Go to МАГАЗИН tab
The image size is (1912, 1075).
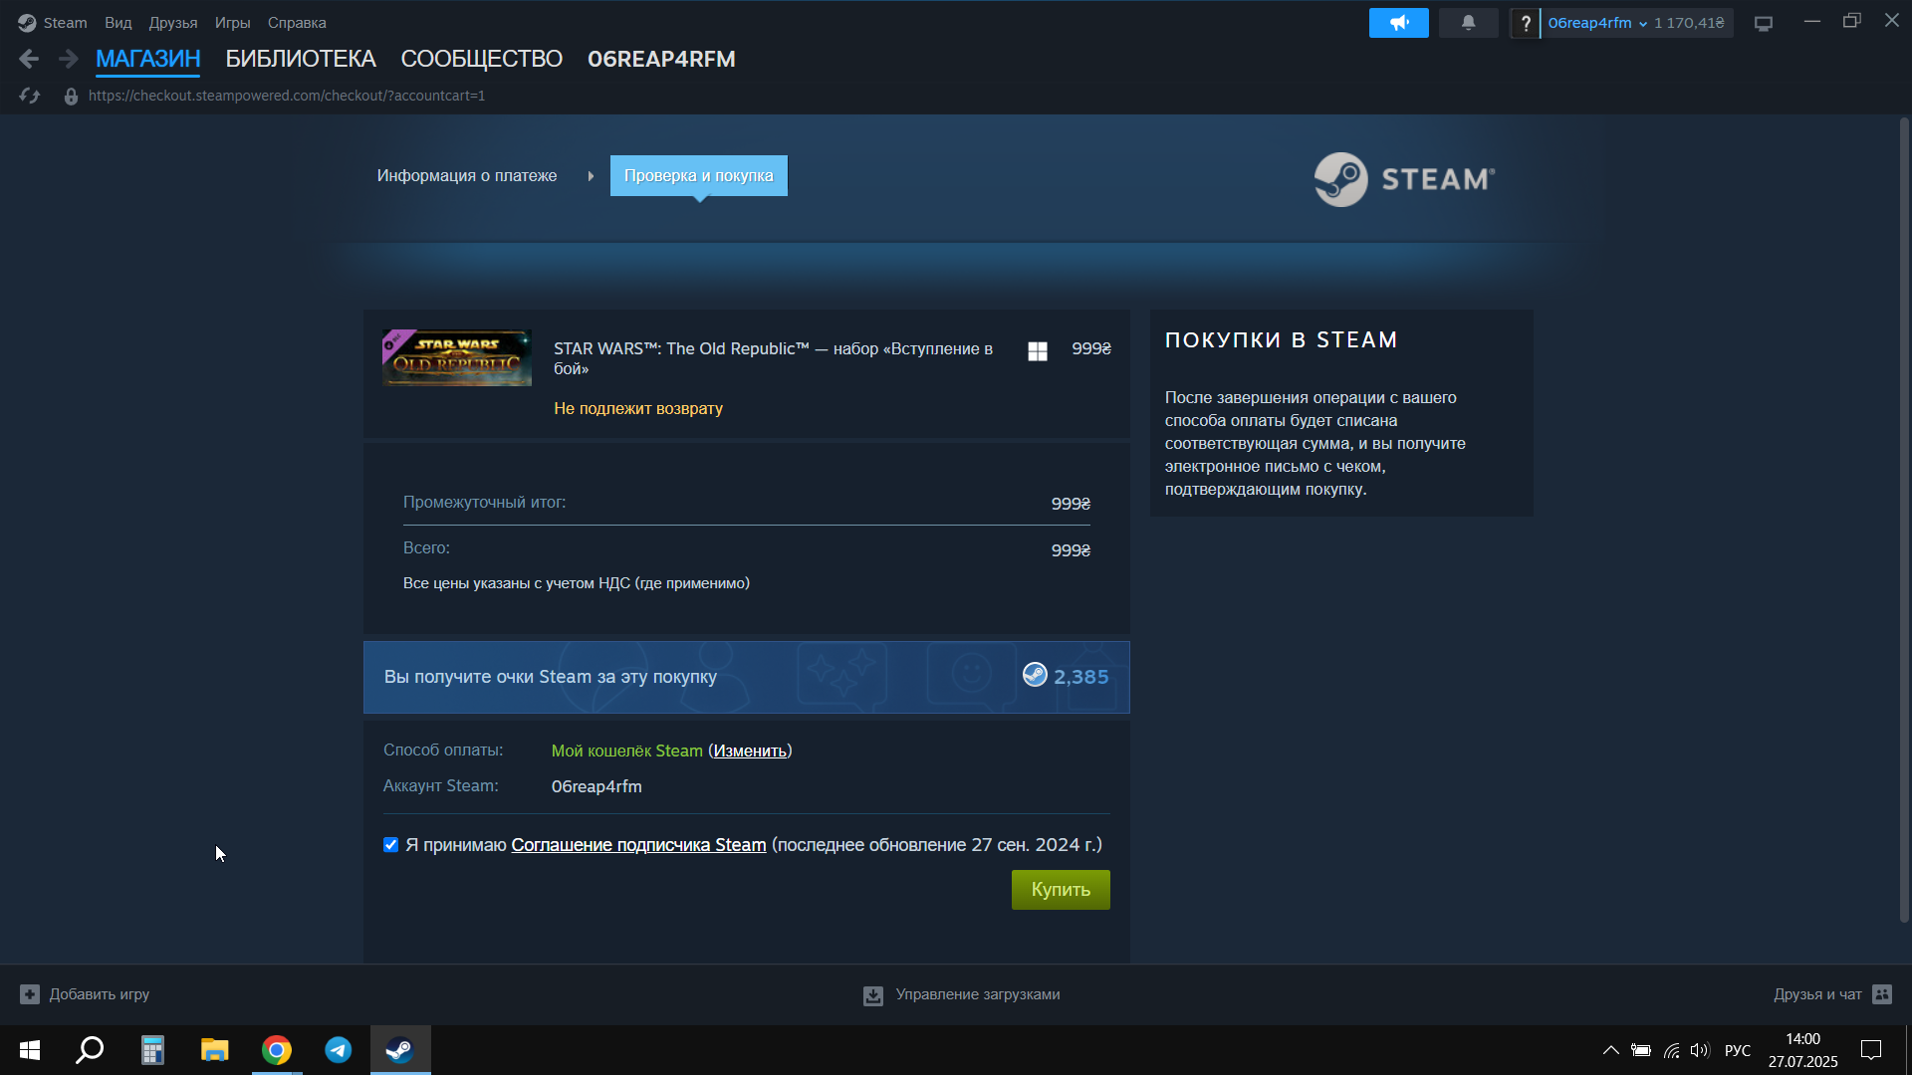click(x=147, y=59)
